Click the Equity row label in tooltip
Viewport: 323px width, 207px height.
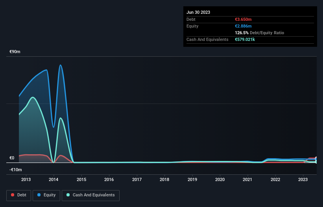(x=192, y=26)
